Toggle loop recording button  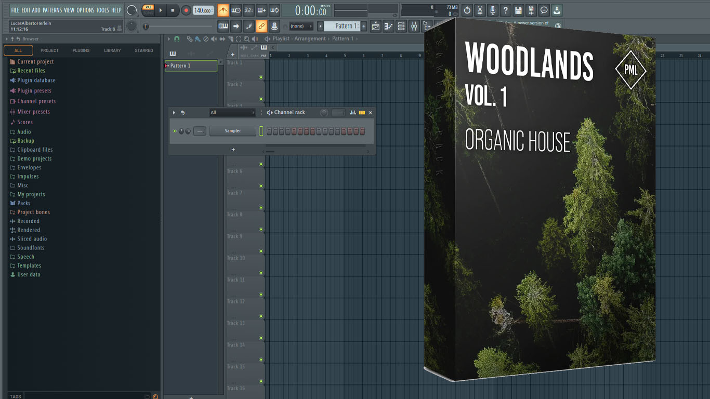pyautogui.click(x=275, y=10)
